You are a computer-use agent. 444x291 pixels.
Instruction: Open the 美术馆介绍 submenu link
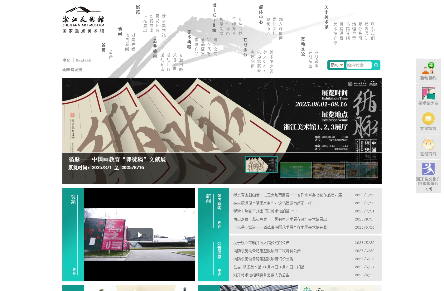click(x=335, y=33)
